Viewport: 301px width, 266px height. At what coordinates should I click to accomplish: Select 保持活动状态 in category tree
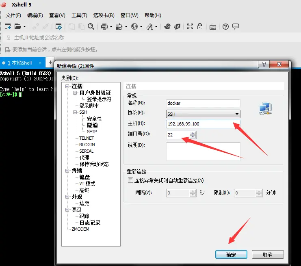pos(94,164)
